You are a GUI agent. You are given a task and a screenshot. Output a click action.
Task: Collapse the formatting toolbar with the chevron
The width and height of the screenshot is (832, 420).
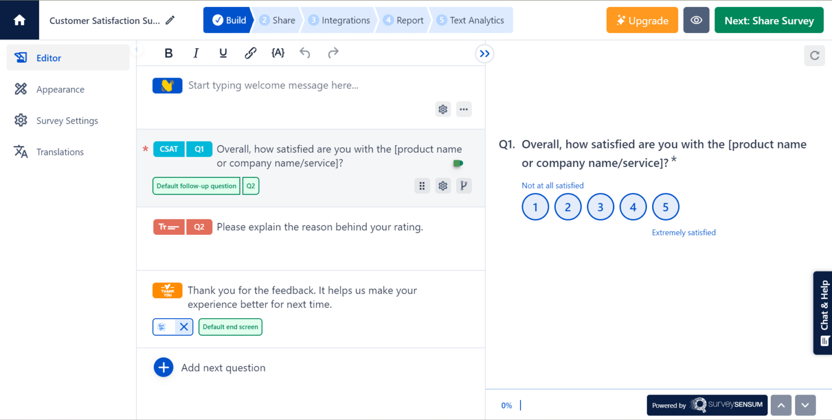[484, 53]
